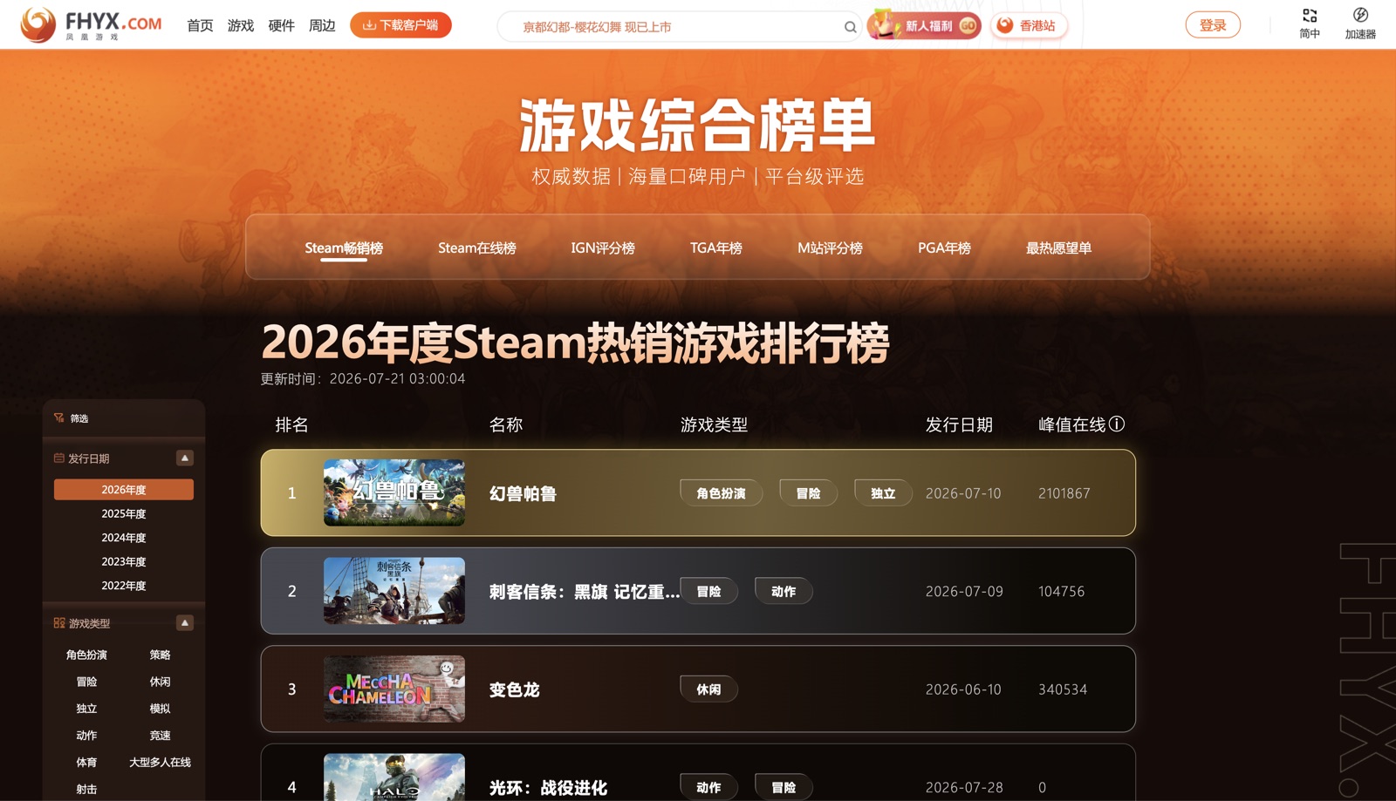Collapse the 发行日期 filter section

185,458
